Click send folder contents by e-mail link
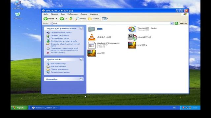 point(64,49)
